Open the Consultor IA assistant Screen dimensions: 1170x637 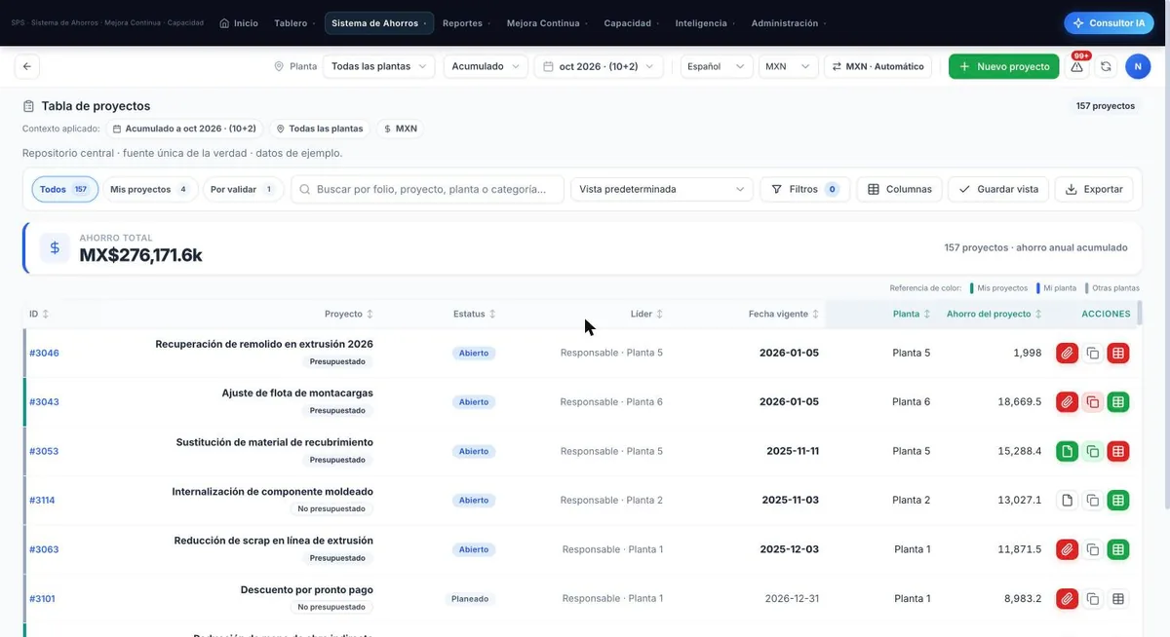(1109, 23)
